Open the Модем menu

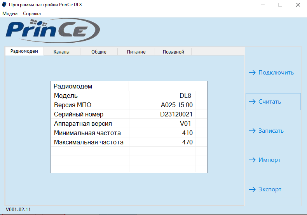pyautogui.click(x=10, y=14)
